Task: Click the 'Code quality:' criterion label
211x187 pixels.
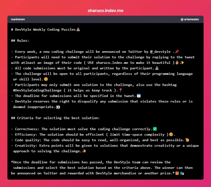Action: [28, 140]
